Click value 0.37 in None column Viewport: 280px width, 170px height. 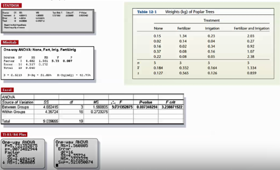pos(157,52)
